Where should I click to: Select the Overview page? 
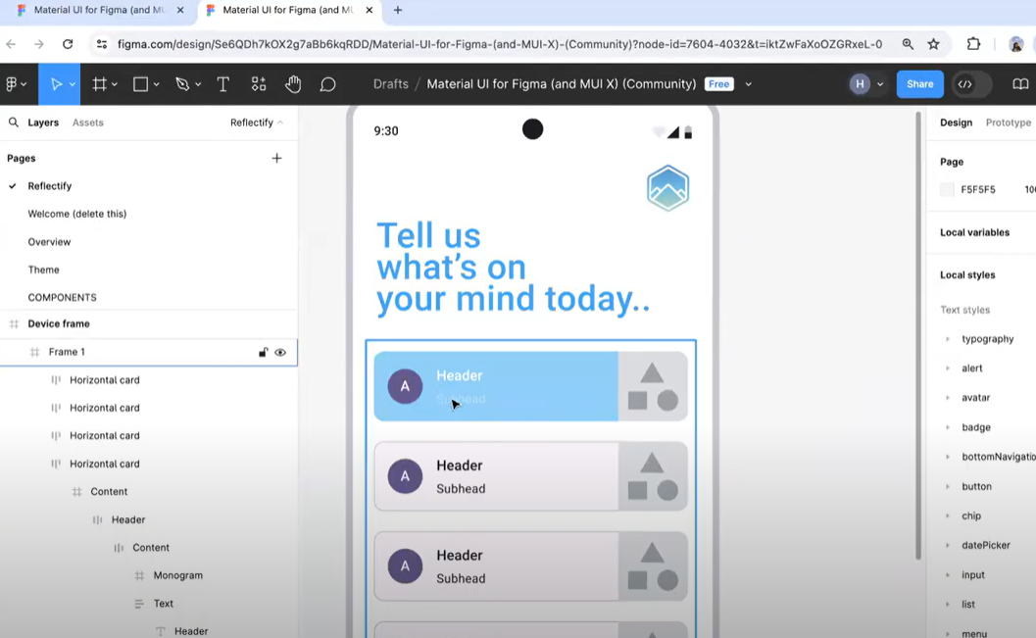[49, 242]
